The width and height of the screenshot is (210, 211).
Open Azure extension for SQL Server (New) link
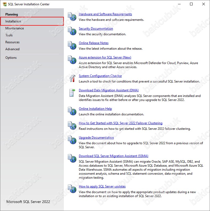tap(105, 57)
